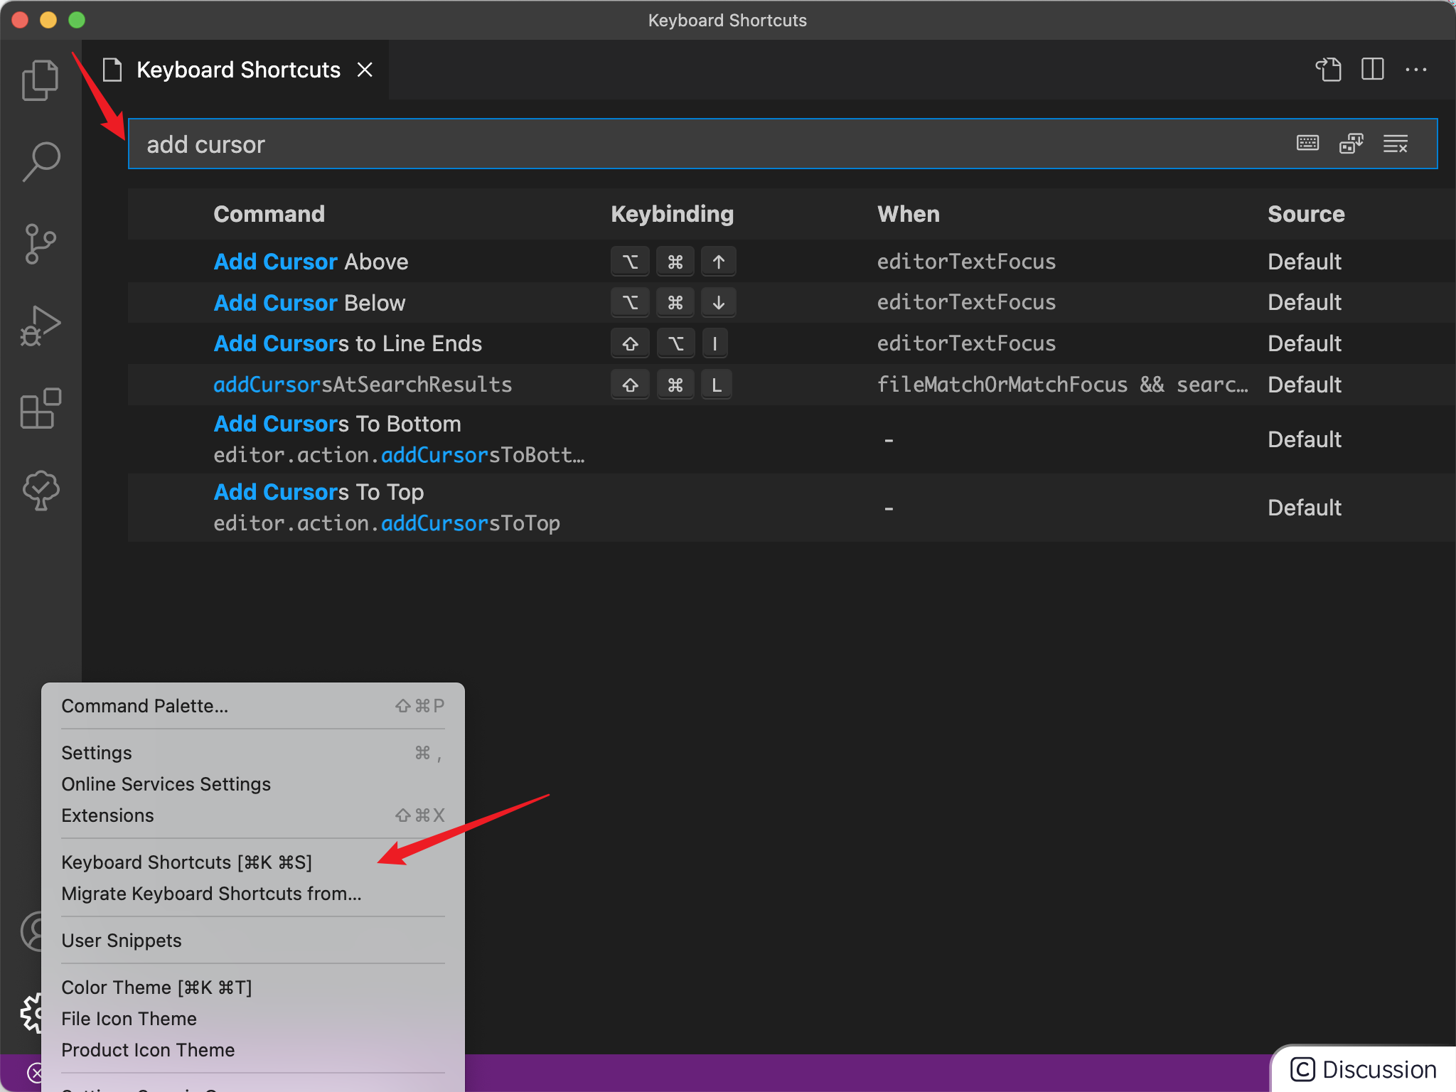Open the Explorer view in activity bar
1456x1092 pixels.
[x=41, y=80]
